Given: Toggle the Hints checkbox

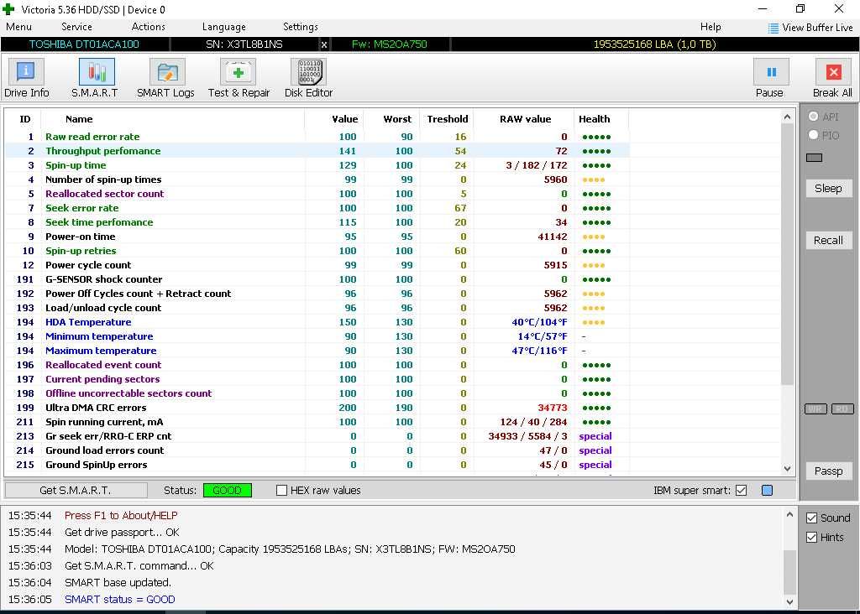Looking at the screenshot, I should pos(812,538).
